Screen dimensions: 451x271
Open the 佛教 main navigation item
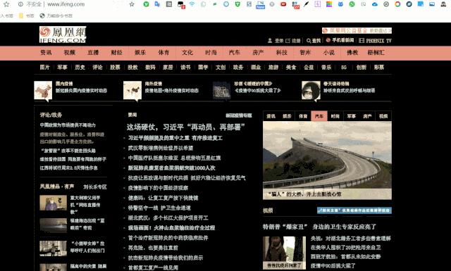352,53
